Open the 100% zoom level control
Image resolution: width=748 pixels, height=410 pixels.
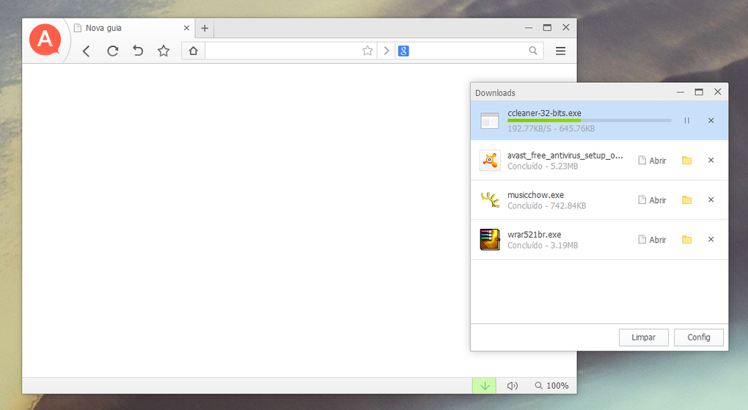pyautogui.click(x=551, y=386)
